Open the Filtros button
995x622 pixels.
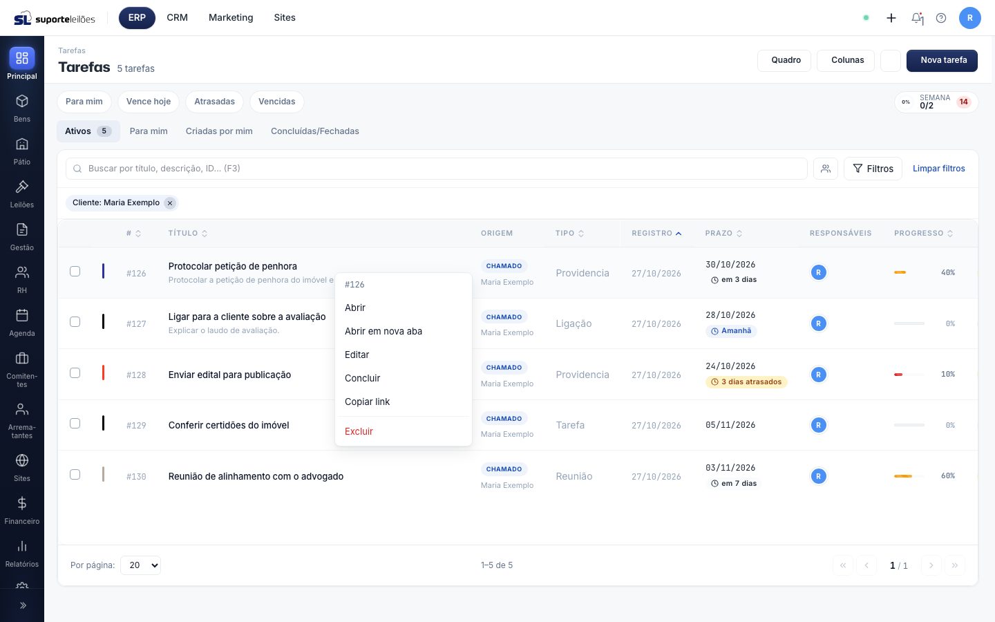point(873,169)
